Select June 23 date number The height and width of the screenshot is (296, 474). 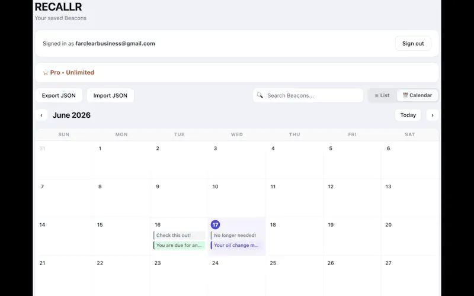coord(158,263)
